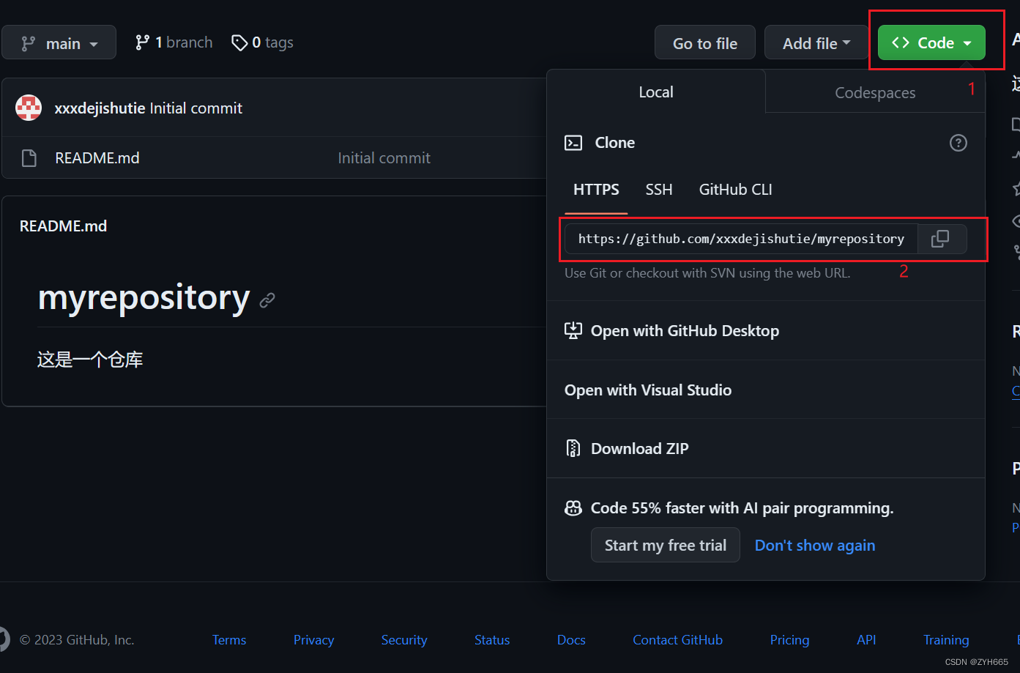
Task: Click Go to file button
Action: click(x=705, y=43)
